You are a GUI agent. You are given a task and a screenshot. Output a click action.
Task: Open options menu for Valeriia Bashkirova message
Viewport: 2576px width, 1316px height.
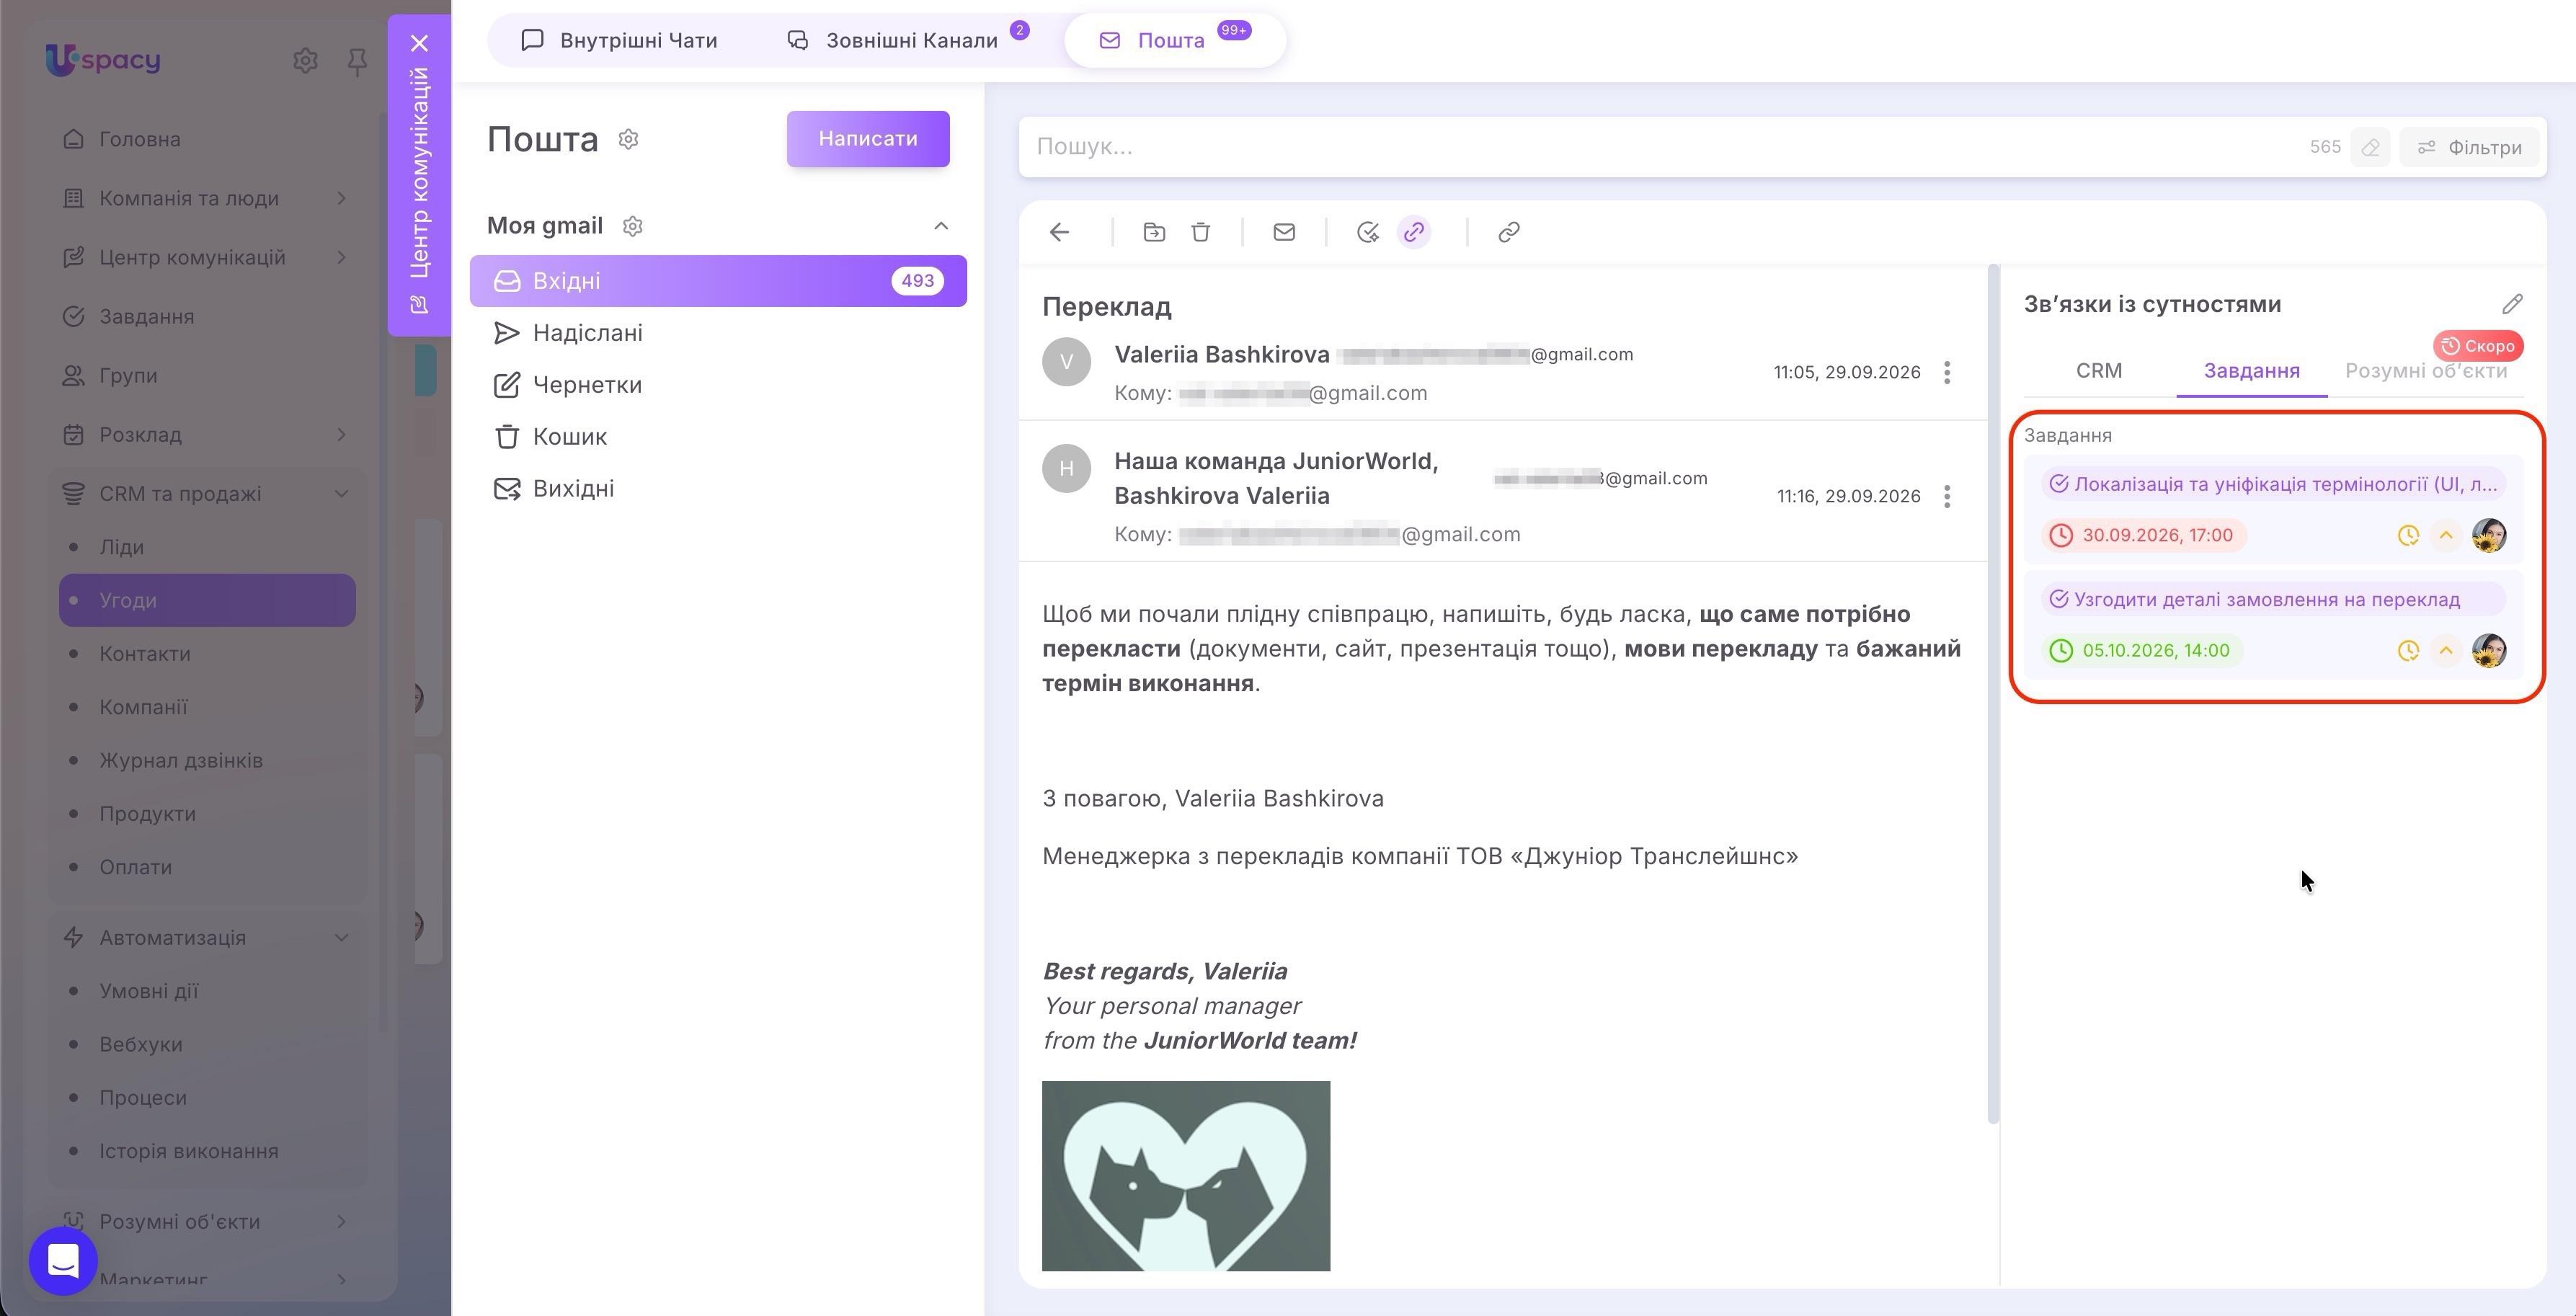tap(1946, 373)
